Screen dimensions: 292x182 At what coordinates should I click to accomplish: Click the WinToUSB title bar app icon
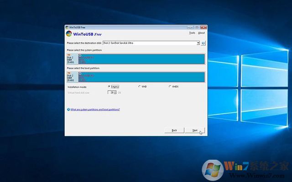[x=68, y=27]
